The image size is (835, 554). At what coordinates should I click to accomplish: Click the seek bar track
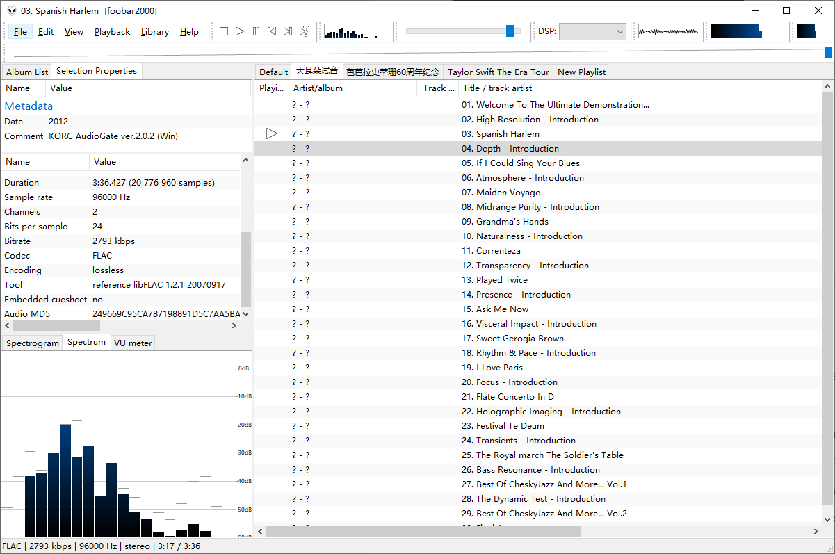[417, 53]
